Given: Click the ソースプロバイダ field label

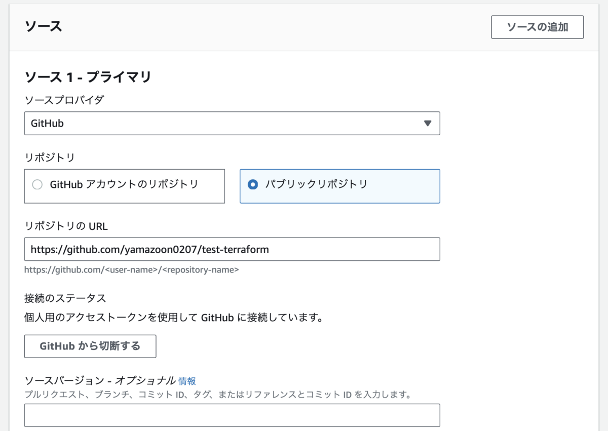Looking at the screenshot, I should pyautogui.click(x=64, y=100).
